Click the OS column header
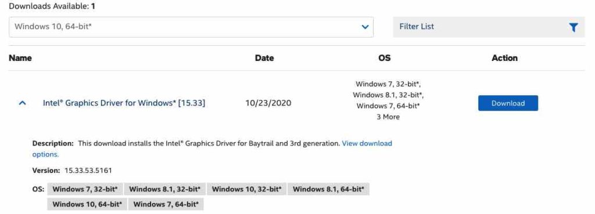595x214 pixels. coord(385,58)
